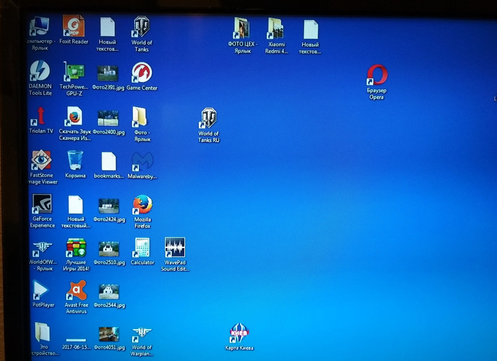
Task: Click the Mozilla Firefox shortcut
Action: pyautogui.click(x=142, y=205)
